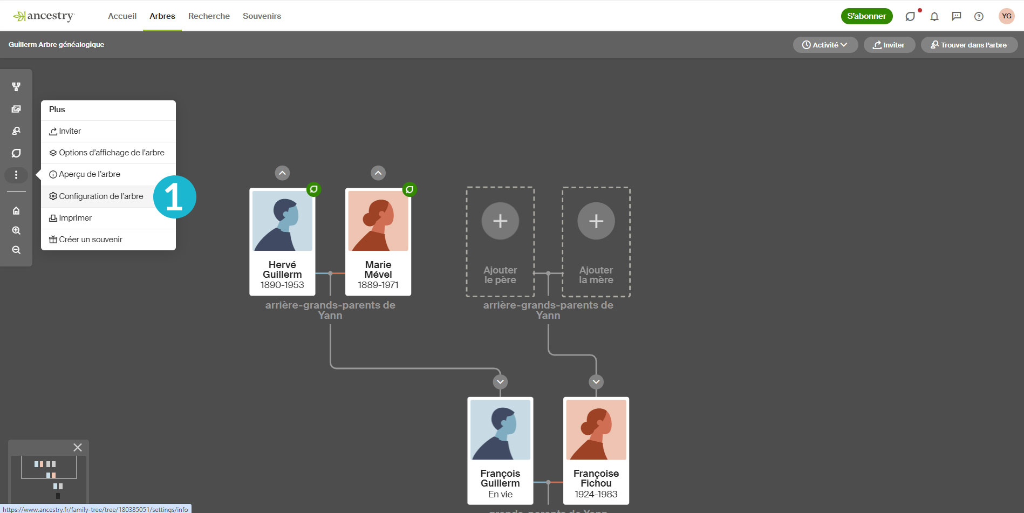Click the S'abonner button
1024x513 pixels.
click(x=866, y=16)
